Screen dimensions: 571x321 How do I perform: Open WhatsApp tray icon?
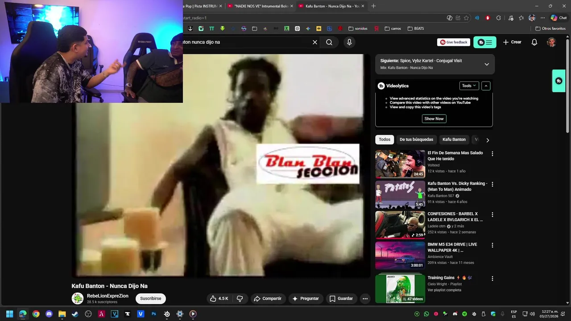coord(426,314)
